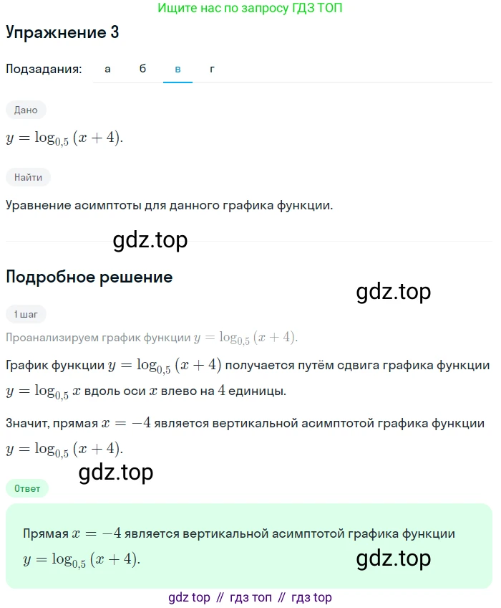Select the 1 шаг step badge
The width and height of the screenshot is (501, 608).
point(26,314)
